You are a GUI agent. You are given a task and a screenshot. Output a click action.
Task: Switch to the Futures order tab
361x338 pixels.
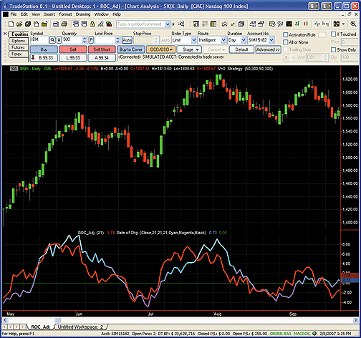point(18,47)
